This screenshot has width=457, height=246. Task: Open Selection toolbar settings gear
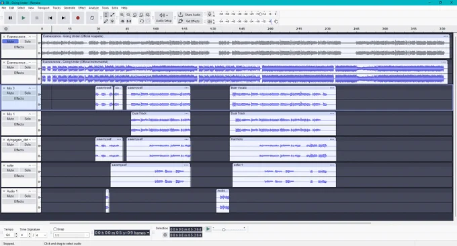pyautogui.click(x=165, y=235)
